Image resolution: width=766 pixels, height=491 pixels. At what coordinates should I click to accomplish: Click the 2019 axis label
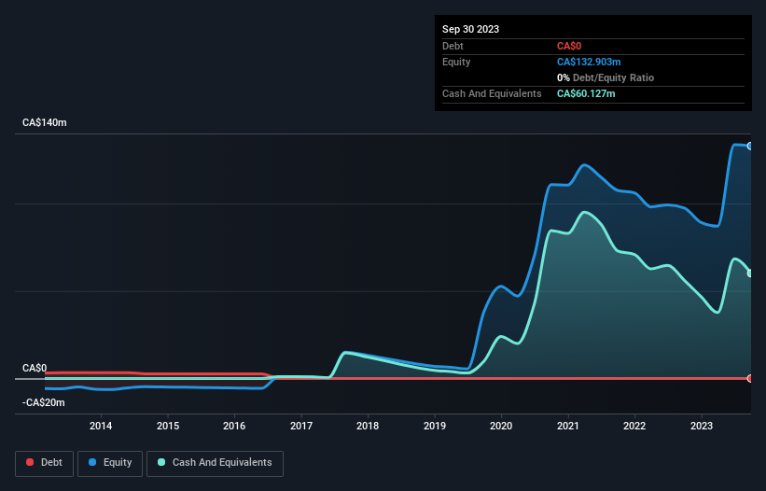[434, 426]
